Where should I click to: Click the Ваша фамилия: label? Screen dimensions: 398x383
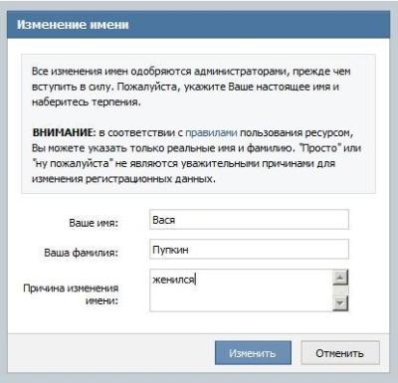pyautogui.click(x=82, y=253)
